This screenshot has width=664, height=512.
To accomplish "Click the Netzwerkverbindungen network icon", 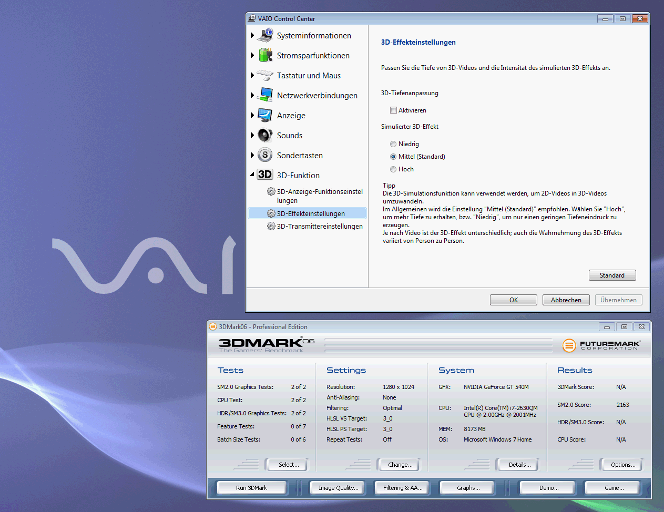I will 265,95.
